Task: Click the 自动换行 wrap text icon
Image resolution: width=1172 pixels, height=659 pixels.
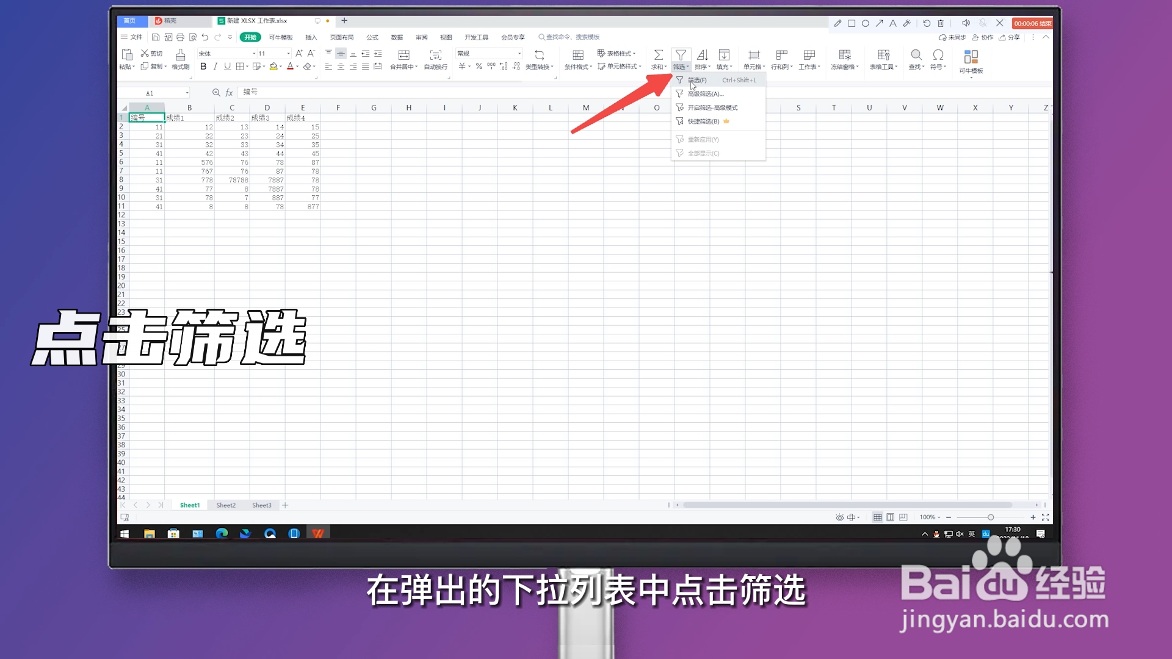Action: pyautogui.click(x=435, y=55)
